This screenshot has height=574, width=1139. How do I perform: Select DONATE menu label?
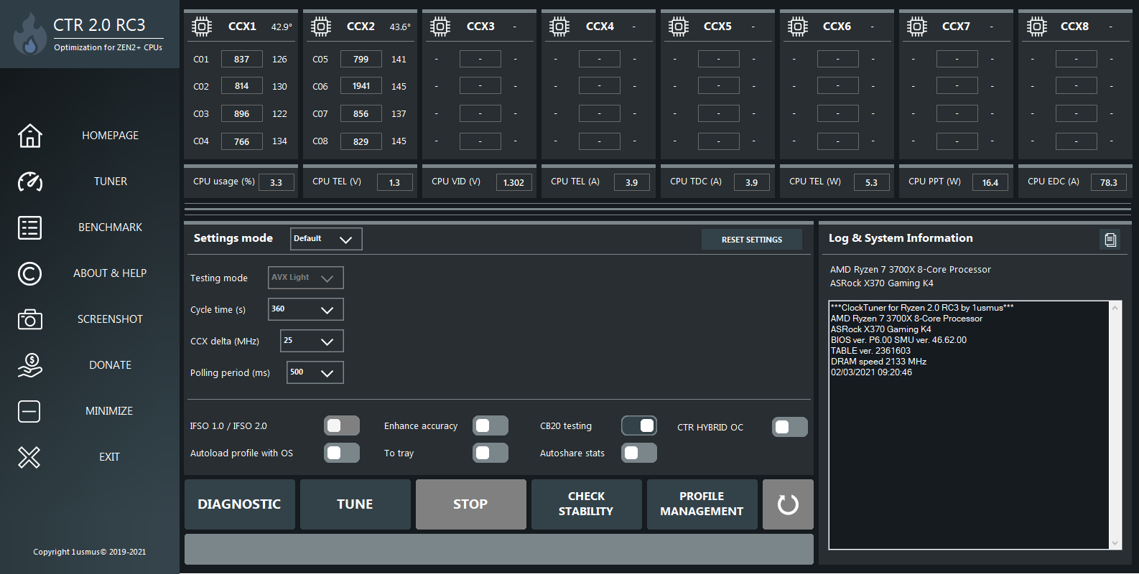click(110, 365)
